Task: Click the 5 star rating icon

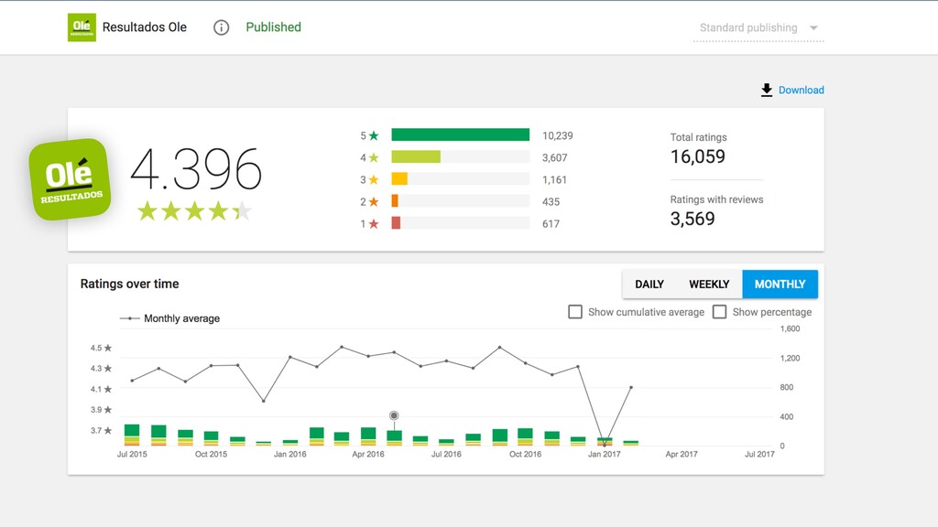Action: tap(374, 135)
